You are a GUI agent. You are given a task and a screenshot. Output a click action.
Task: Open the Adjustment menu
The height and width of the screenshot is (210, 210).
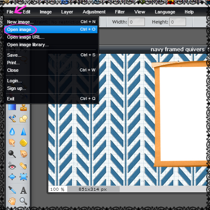click(x=94, y=12)
